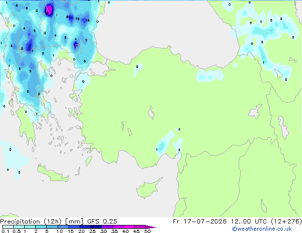Click the '12..00 UTC' time text
Image resolution: width=302 pixels, height=233 pixels.
click(249, 222)
